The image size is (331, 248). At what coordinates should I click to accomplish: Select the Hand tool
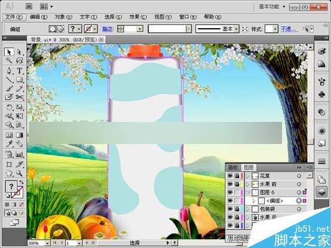pyautogui.click(x=9, y=173)
